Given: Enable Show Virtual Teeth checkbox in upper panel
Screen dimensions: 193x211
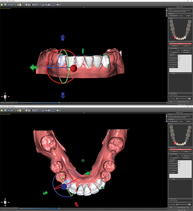Looking at the screenshot, I should click(170, 95).
